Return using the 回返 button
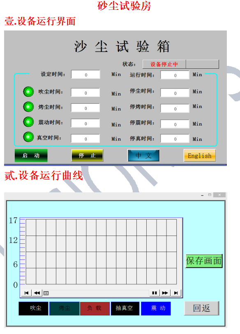Viewport: 240px width, 334px height. [201, 308]
